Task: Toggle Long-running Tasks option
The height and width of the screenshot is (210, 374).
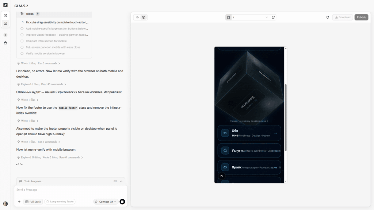Action: coord(60,202)
